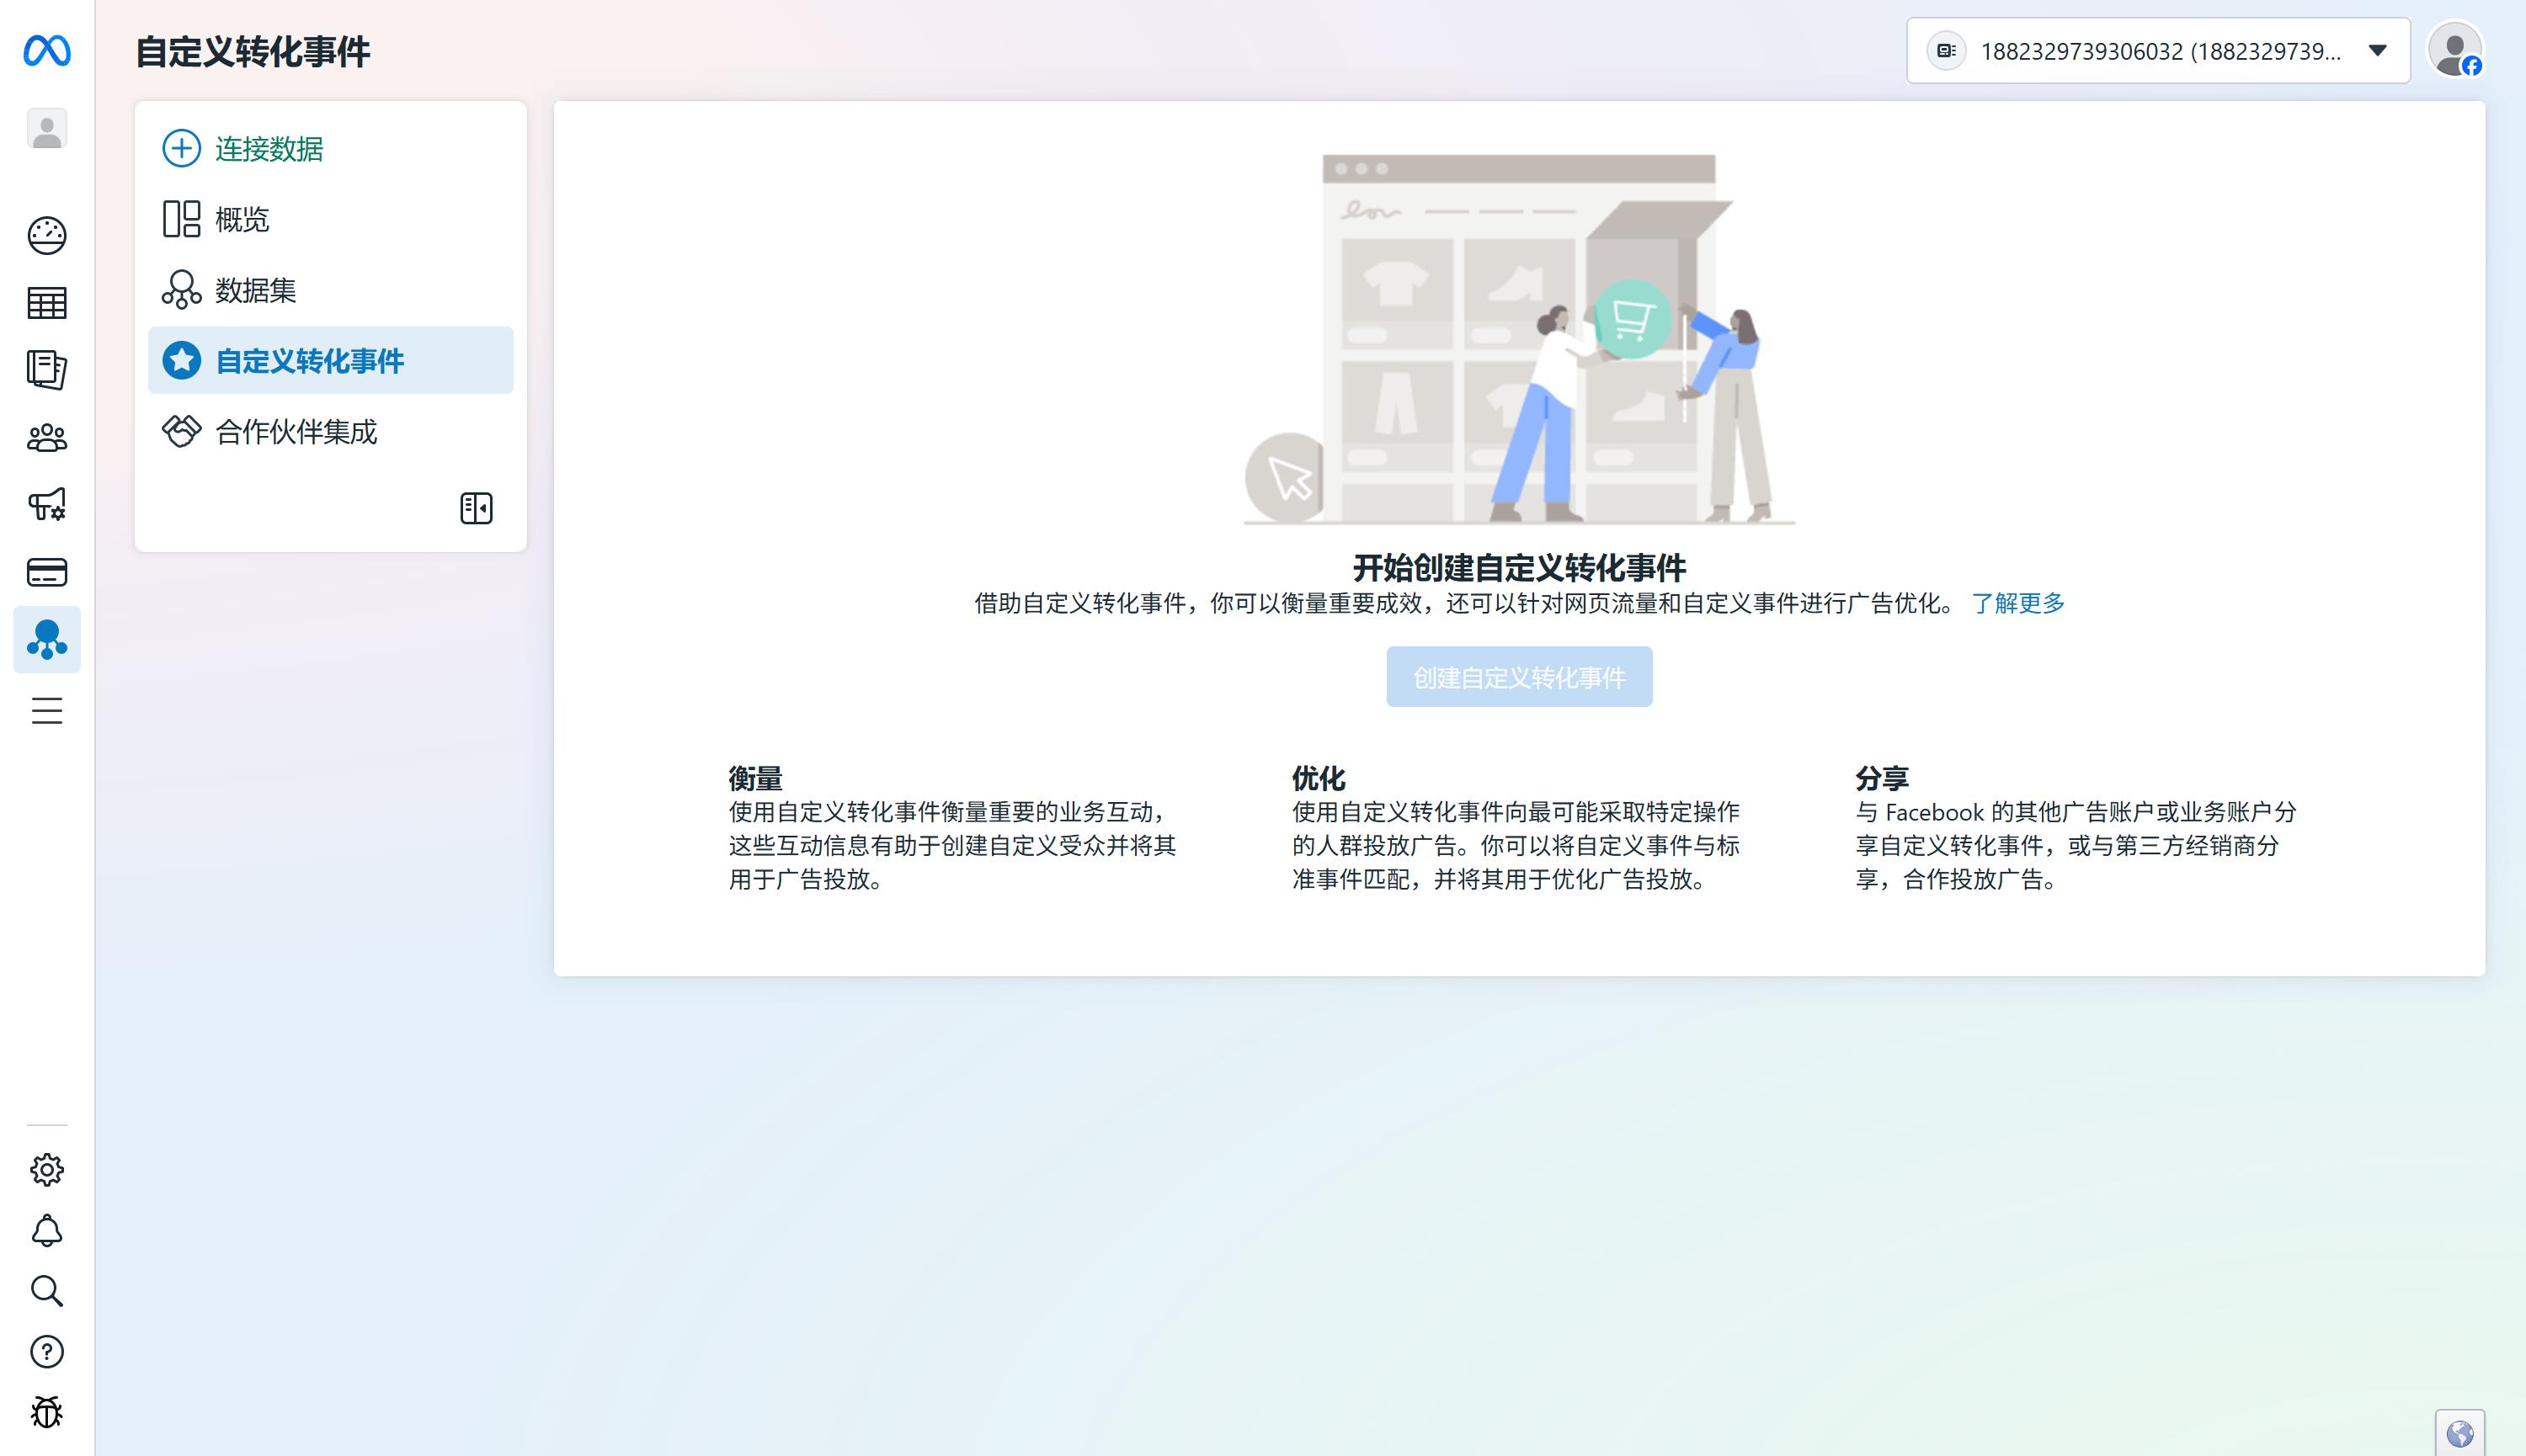Open the Audiences people icon
Viewport: 2526px width, 1456px height.
[x=47, y=438]
